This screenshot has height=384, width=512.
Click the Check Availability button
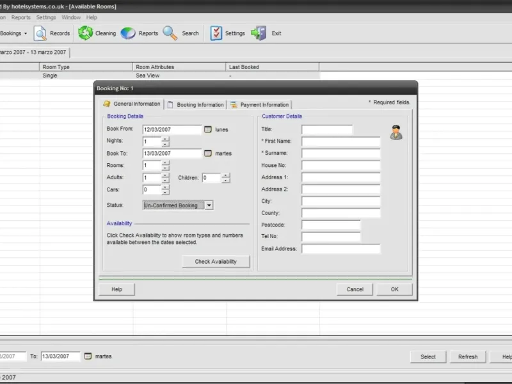point(216,262)
